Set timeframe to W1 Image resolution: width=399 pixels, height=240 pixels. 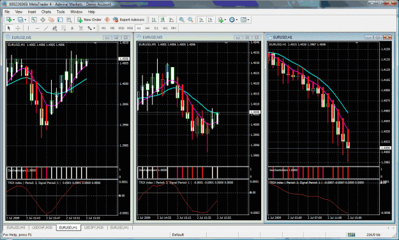tap(165, 28)
